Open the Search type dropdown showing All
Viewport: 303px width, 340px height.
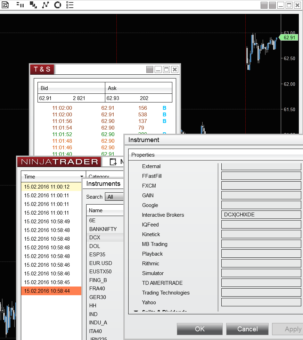click(x=114, y=197)
